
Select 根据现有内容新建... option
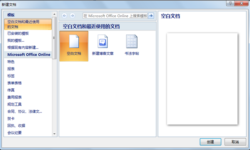pyautogui.click(x=23, y=47)
